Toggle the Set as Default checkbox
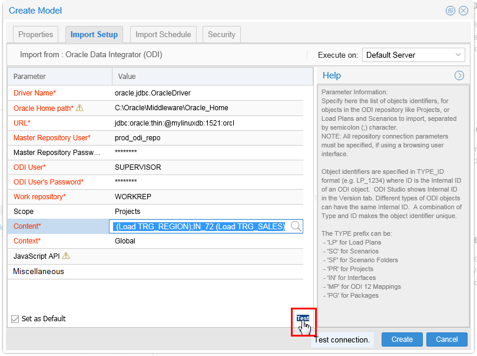This screenshot has width=477, height=356. click(15, 319)
